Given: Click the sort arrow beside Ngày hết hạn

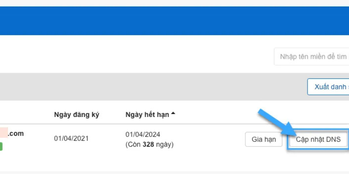Looking at the screenshot, I should click(x=173, y=114).
